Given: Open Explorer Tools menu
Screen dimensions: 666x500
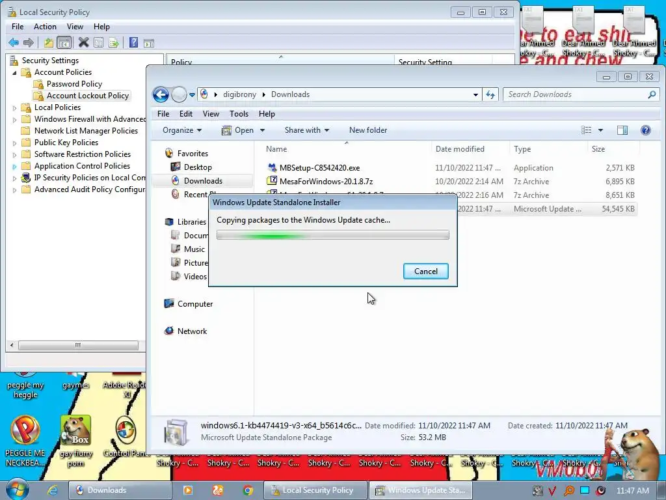Looking at the screenshot, I should (x=239, y=113).
